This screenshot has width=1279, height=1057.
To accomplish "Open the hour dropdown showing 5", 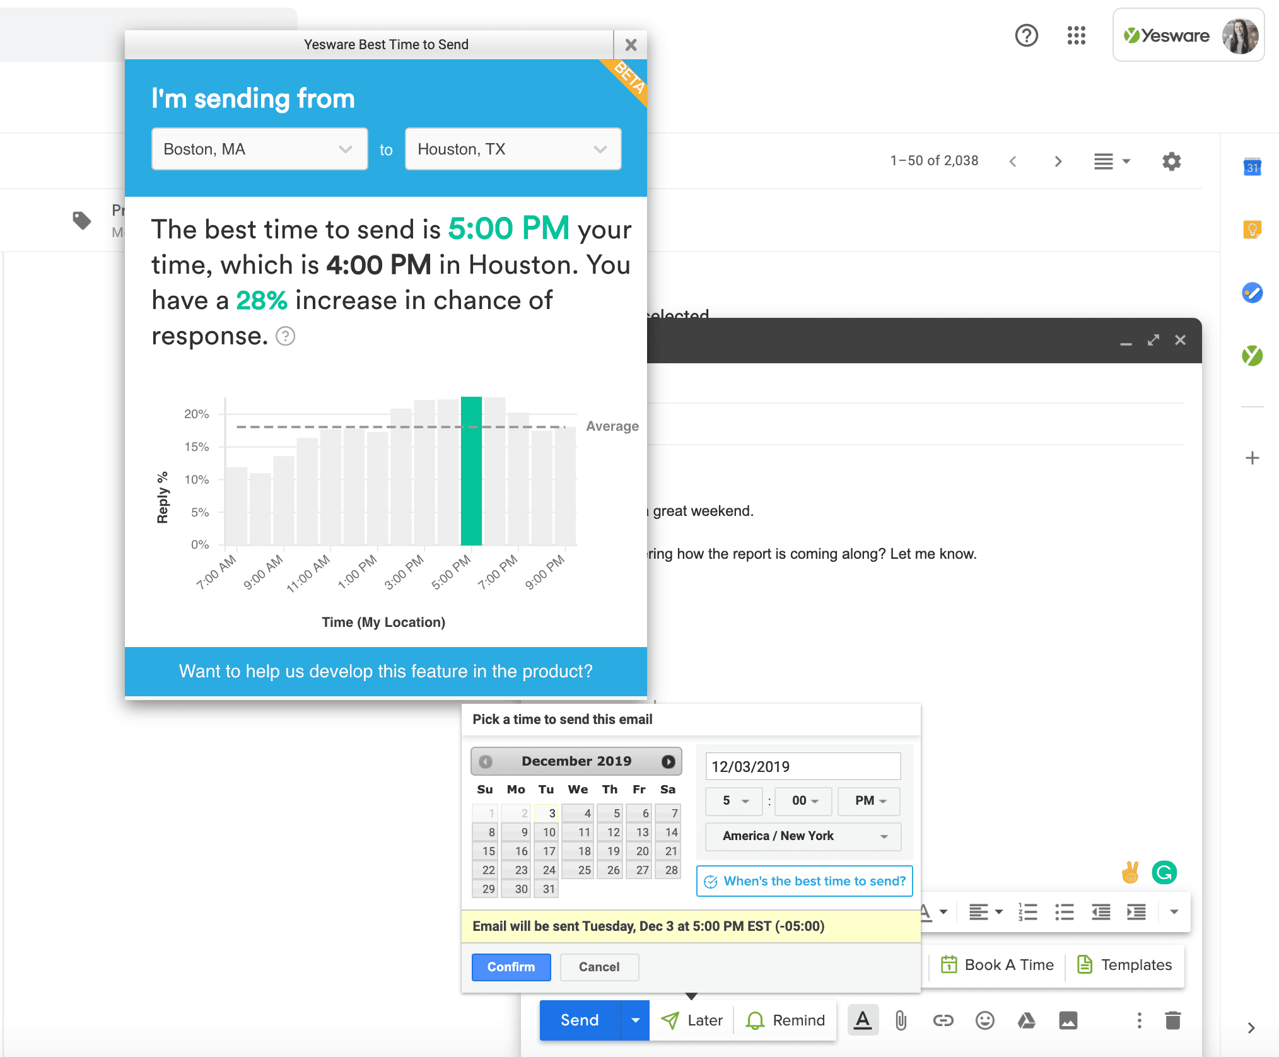I will click(733, 801).
